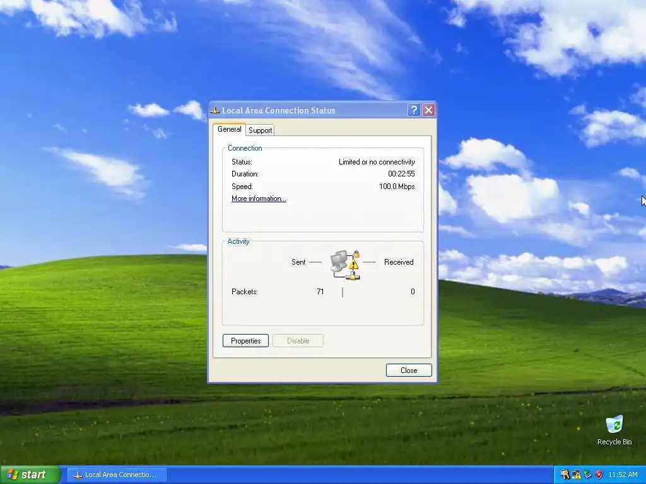Select the General tab

pyautogui.click(x=230, y=129)
